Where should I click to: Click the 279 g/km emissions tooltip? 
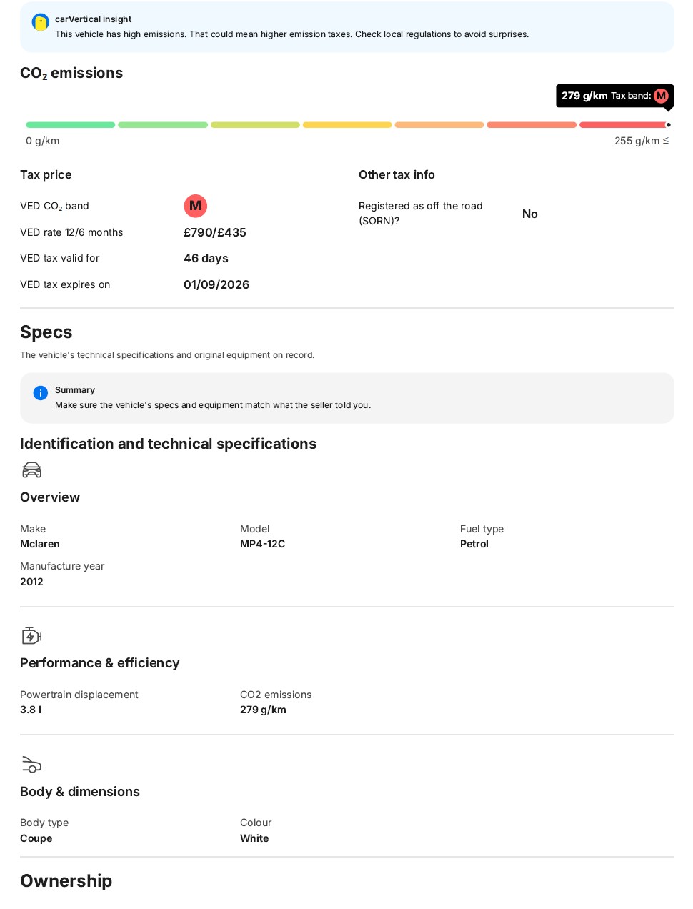pyautogui.click(x=614, y=96)
